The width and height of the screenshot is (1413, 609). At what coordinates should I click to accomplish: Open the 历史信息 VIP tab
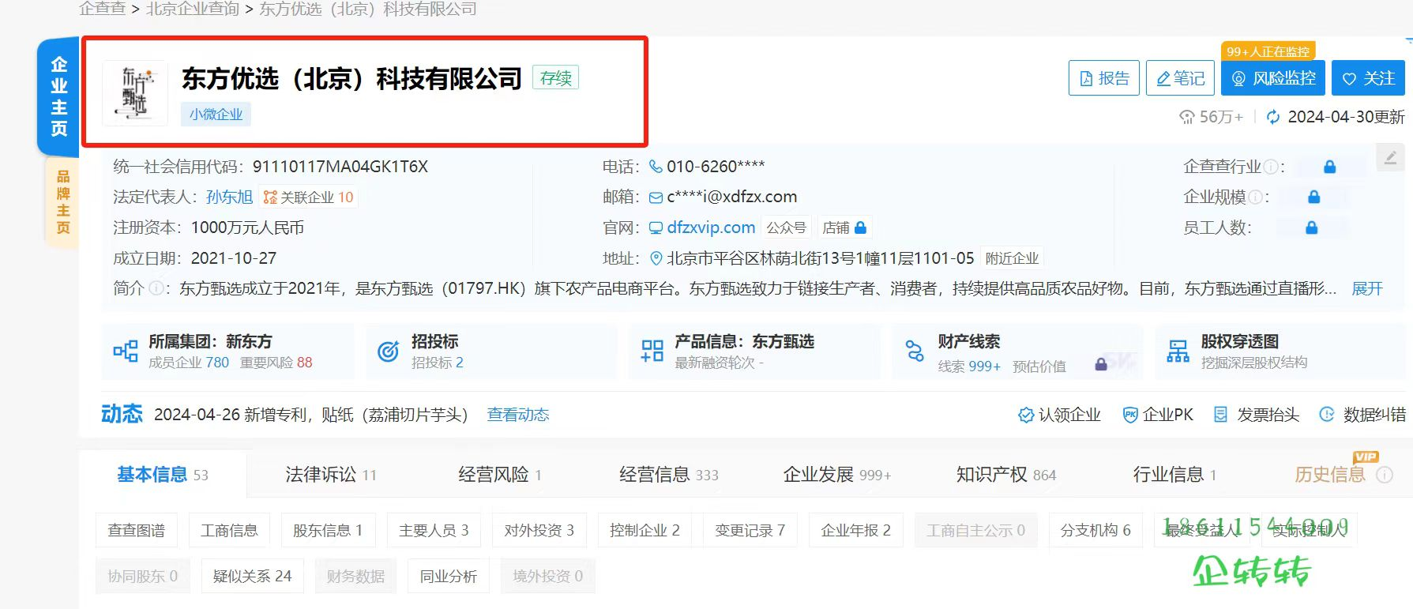click(x=1330, y=475)
